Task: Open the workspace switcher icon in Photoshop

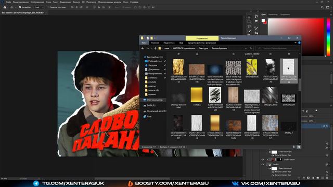Action: click(328, 7)
